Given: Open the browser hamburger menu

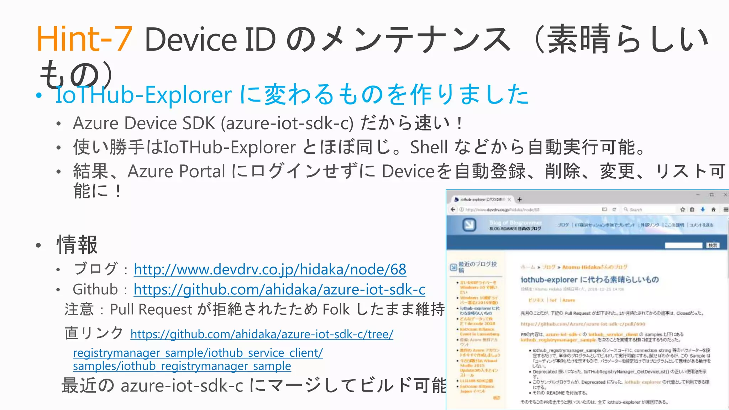Looking at the screenshot, I should pos(726,209).
